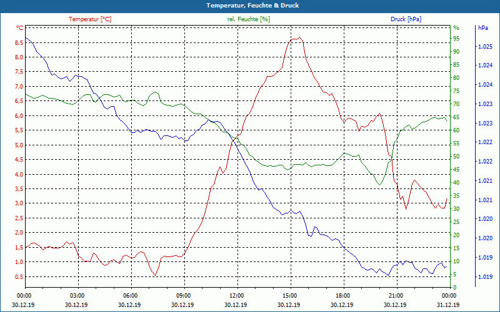This screenshot has height=312, width=500.
Task: Pick the 2,0 temperature axis value
Action: tap(19, 232)
